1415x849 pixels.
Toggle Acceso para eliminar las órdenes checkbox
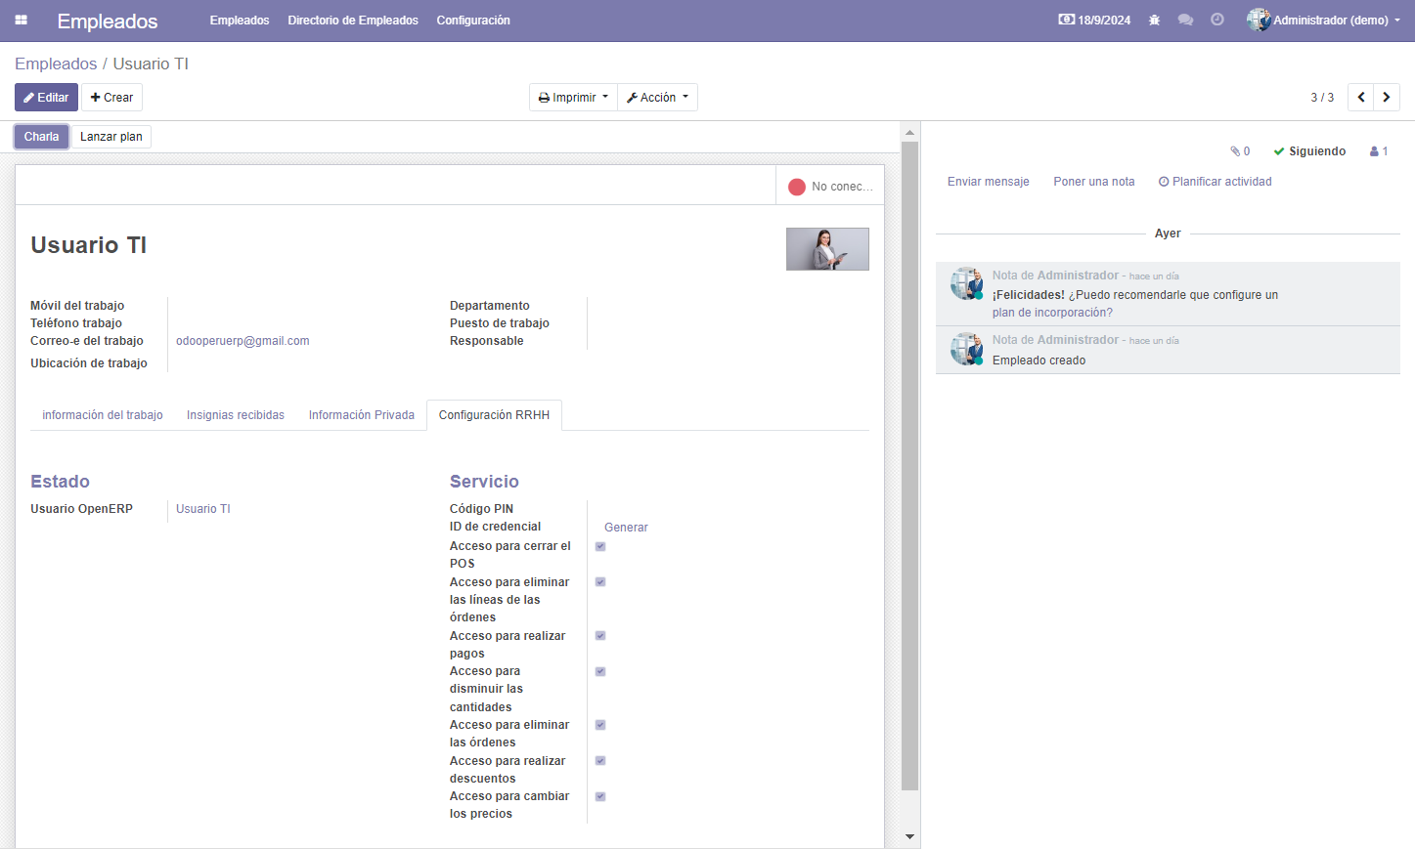pyautogui.click(x=600, y=725)
